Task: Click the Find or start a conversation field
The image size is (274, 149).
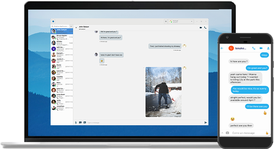Action: coord(60,26)
